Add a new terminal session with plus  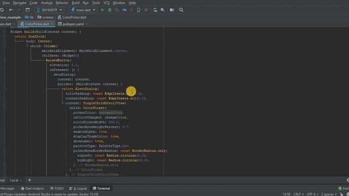coord(29,180)
